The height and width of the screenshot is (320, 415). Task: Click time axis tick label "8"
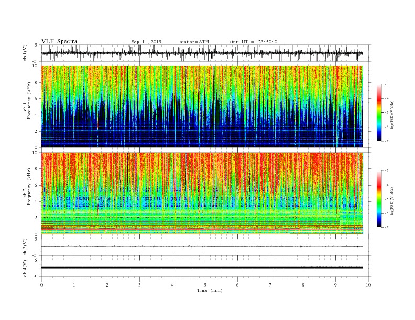point(303,285)
